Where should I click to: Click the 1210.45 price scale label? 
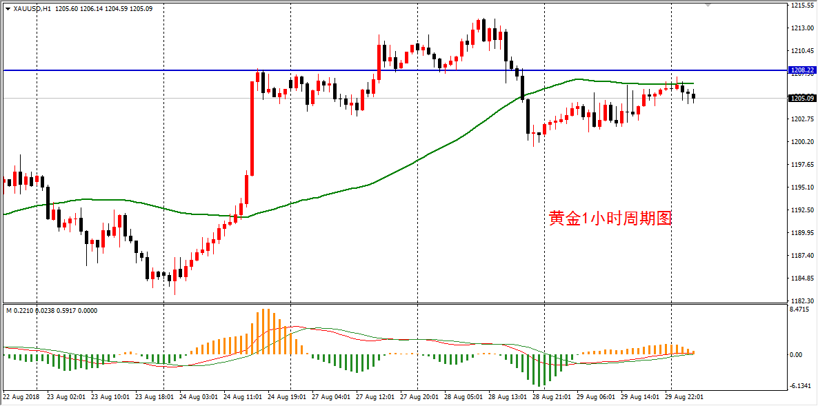tap(801, 51)
